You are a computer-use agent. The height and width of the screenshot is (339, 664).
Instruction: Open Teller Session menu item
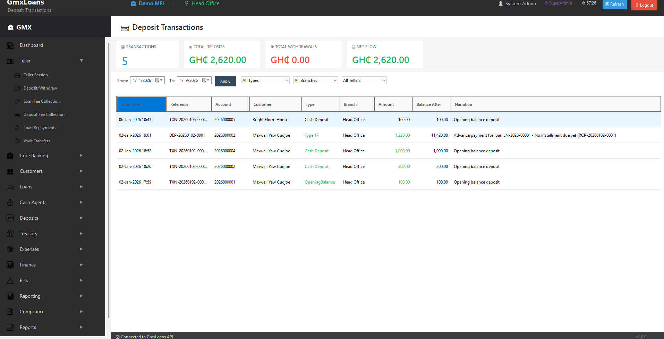[36, 75]
